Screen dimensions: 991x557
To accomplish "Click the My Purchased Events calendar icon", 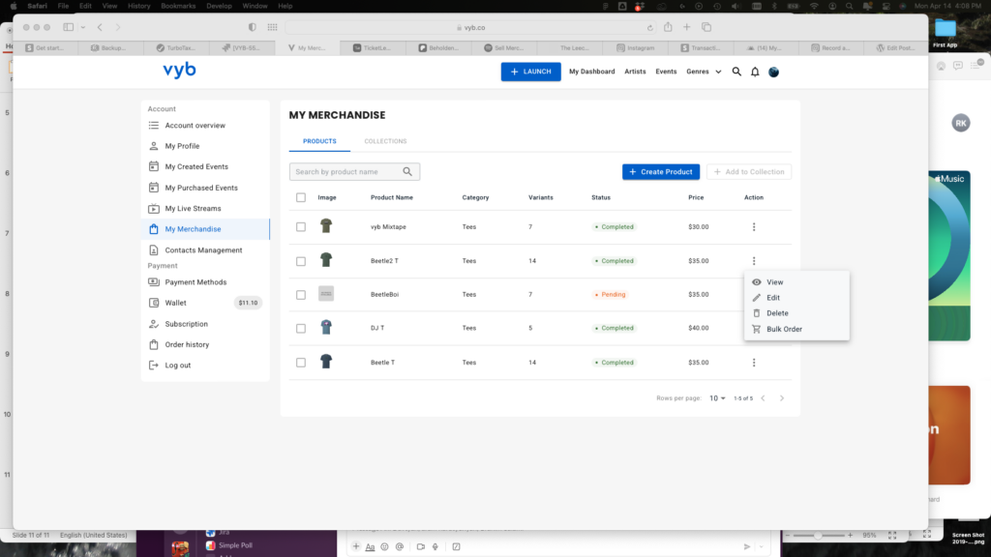I will point(154,188).
